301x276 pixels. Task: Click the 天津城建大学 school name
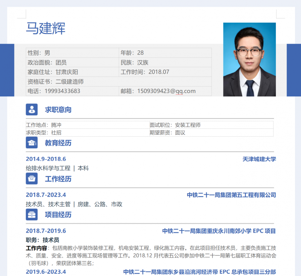click(x=259, y=159)
